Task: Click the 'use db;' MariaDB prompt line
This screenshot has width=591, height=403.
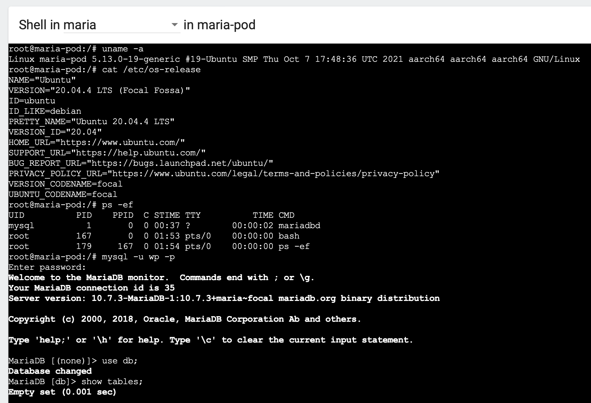Action: point(119,361)
